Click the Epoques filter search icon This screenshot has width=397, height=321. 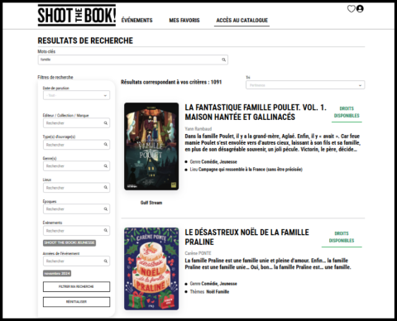click(106, 209)
